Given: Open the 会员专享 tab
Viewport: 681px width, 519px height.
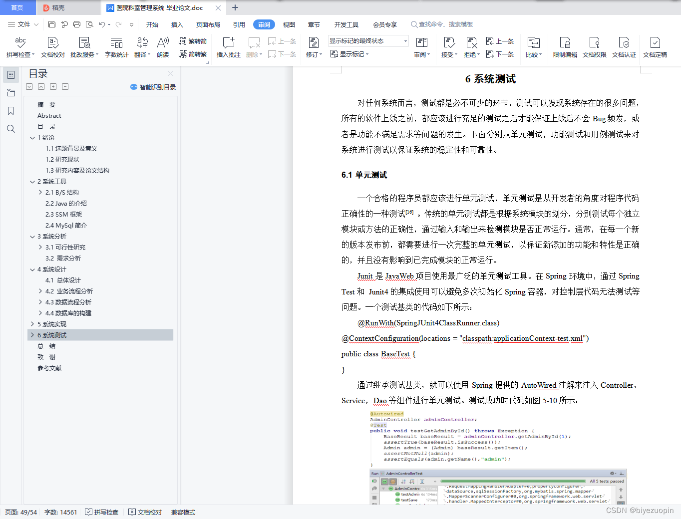Looking at the screenshot, I should (x=385, y=24).
